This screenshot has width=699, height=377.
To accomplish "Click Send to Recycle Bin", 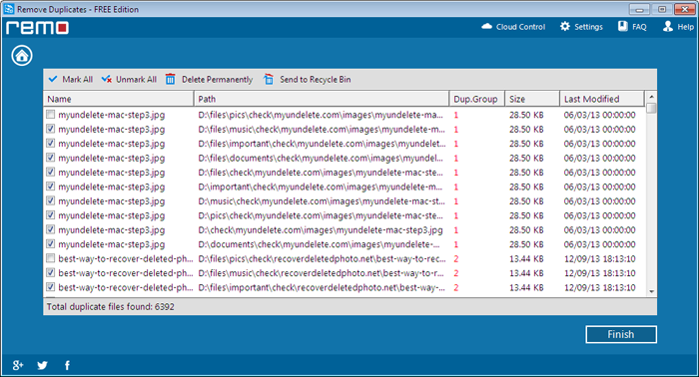I will coord(307,79).
